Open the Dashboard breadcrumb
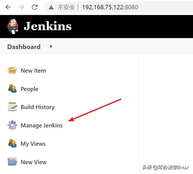This screenshot has width=193, height=174. pyautogui.click(x=24, y=47)
